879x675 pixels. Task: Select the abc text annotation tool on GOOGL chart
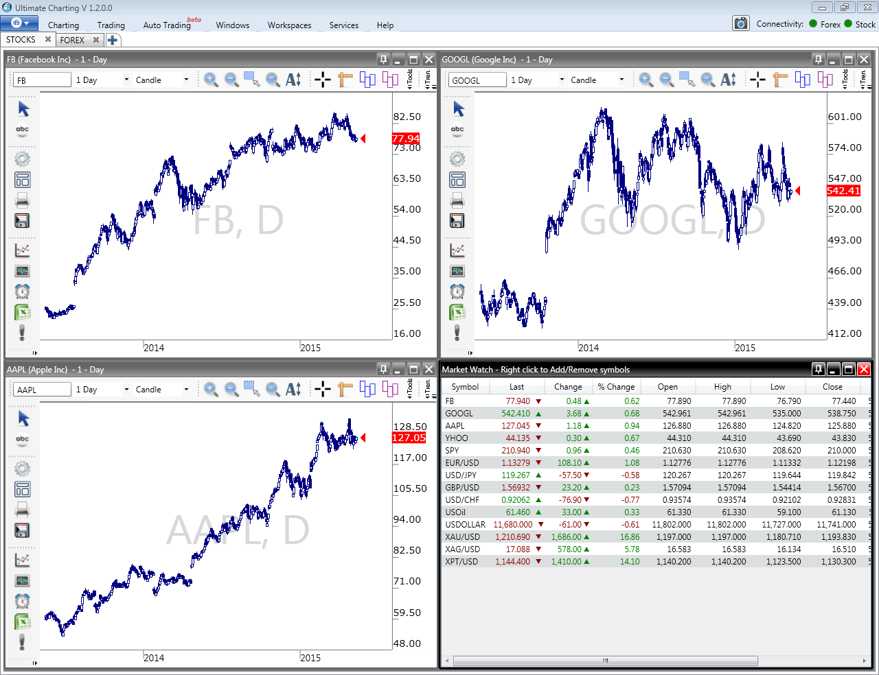pyautogui.click(x=457, y=130)
